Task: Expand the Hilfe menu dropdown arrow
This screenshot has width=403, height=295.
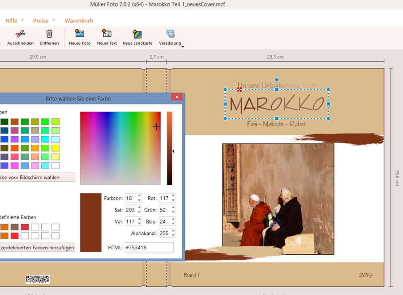Action: point(22,21)
